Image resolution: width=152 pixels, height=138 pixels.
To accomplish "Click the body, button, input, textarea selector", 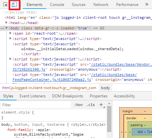I will tap(33, 124).
